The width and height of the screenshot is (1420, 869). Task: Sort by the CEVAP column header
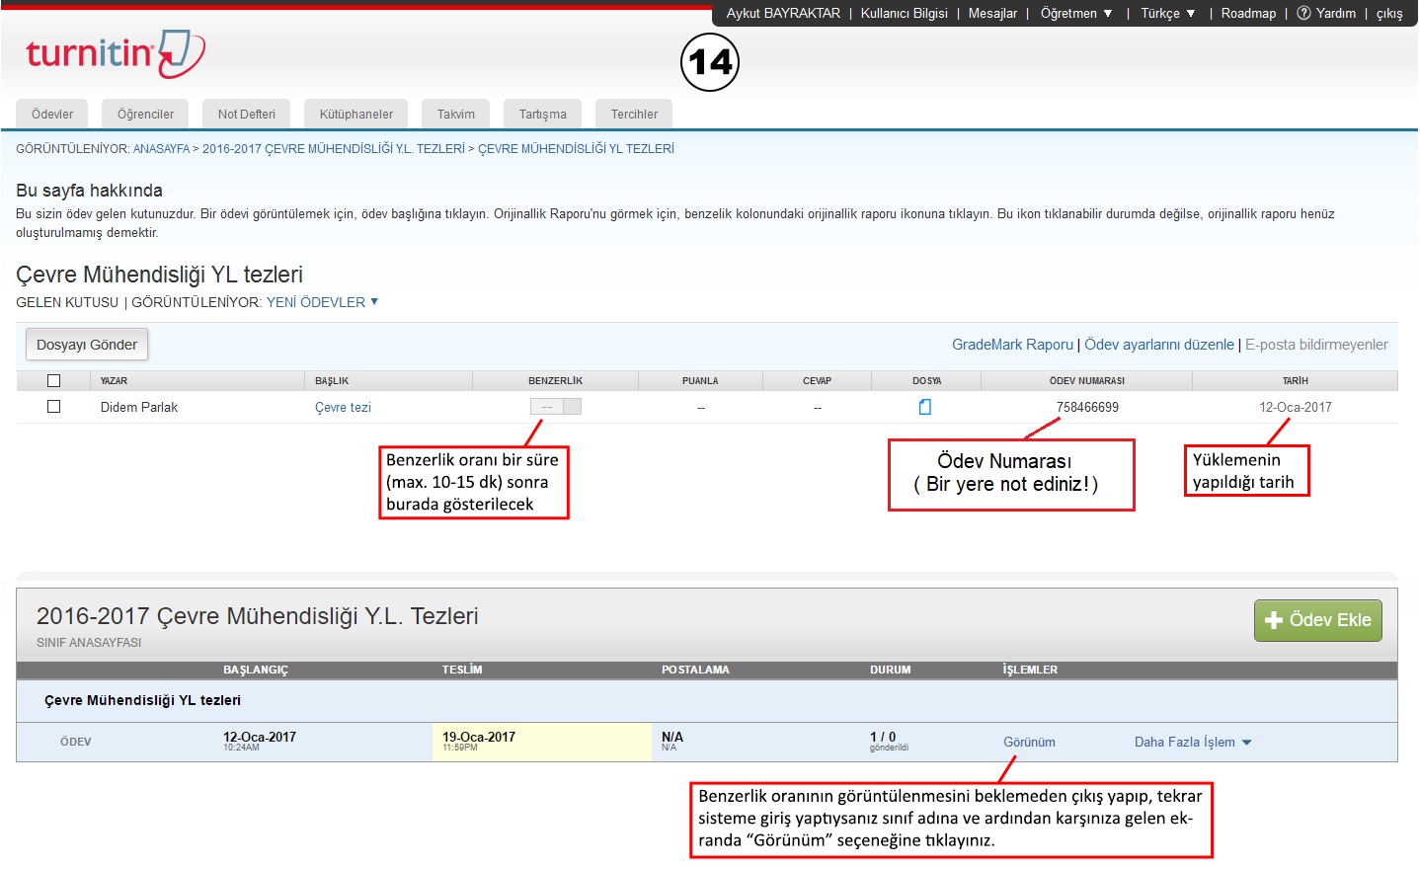coord(817,381)
